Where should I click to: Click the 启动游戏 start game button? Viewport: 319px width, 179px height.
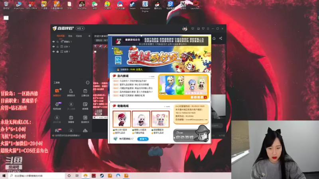coord(191,134)
